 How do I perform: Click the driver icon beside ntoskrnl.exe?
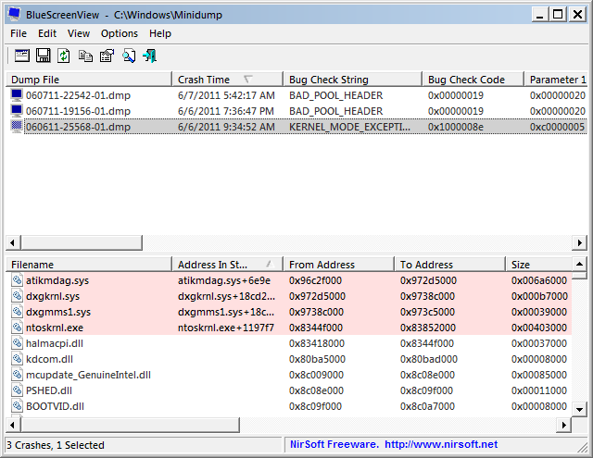point(17,328)
